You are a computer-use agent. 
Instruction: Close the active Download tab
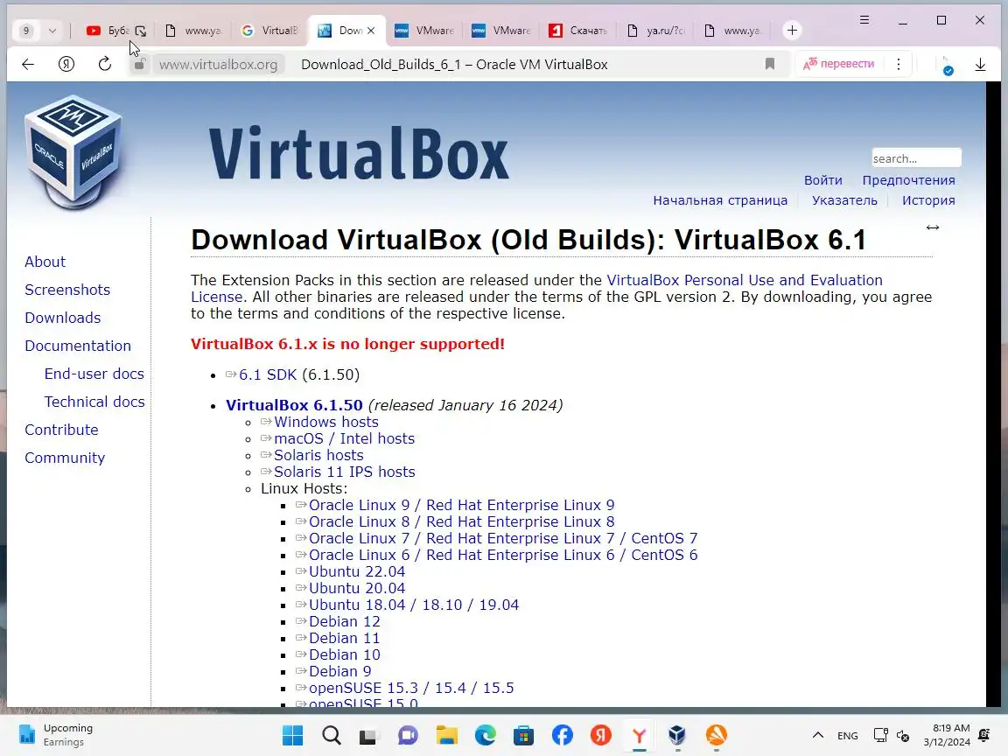[x=371, y=31]
